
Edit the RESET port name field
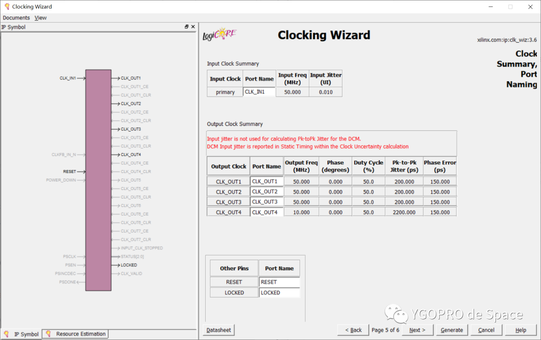tap(280, 282)
